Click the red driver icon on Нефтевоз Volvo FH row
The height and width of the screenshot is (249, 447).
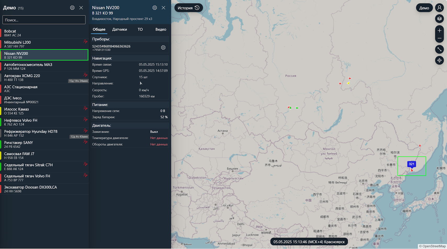pyautogui.click(x=85, y=120)
